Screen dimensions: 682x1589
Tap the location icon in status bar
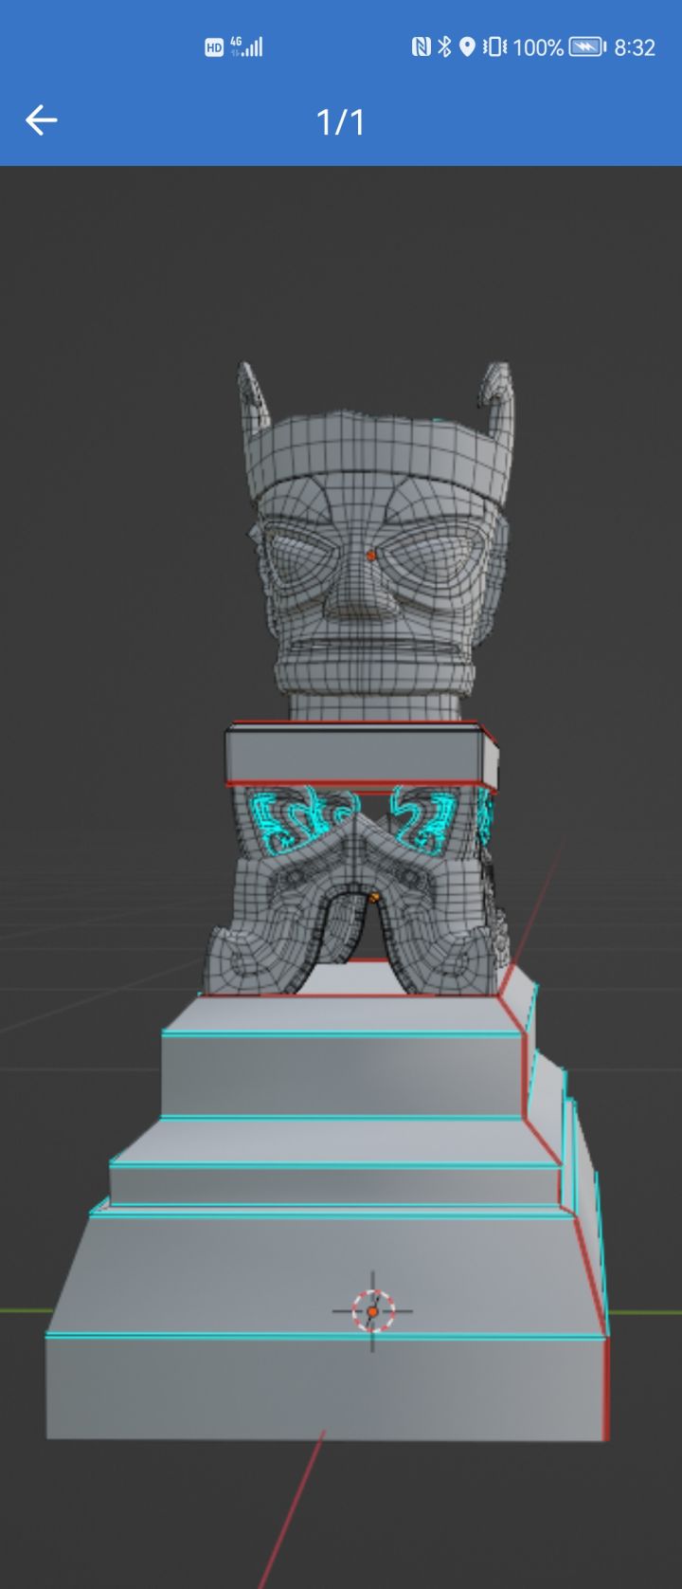point(467,46)
